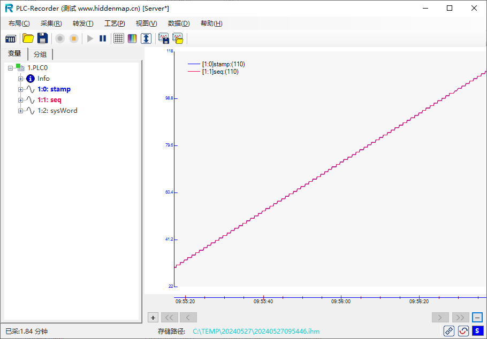Click the red-blue sync arrows status icon
This screenshot has width=487, height=339.
point(463,331)
